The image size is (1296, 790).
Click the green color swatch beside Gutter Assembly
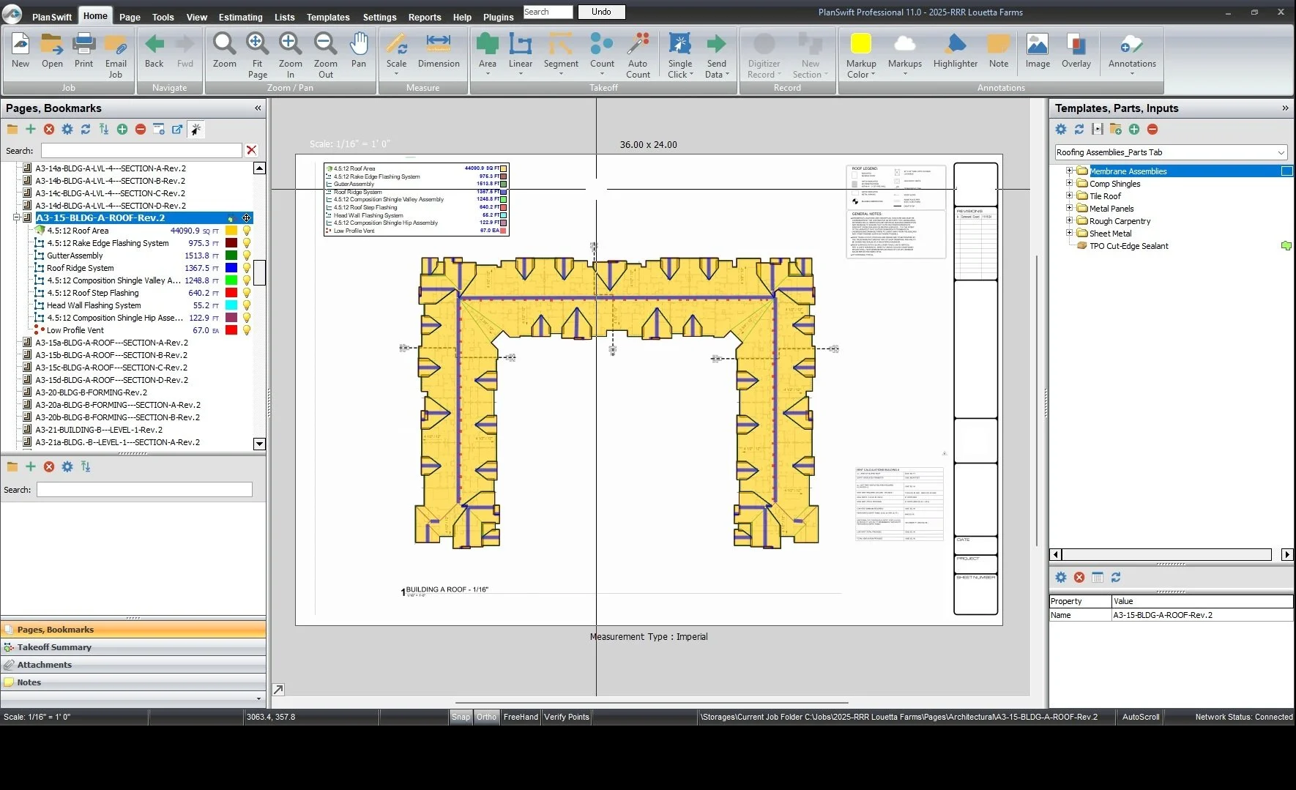[231, 255]
